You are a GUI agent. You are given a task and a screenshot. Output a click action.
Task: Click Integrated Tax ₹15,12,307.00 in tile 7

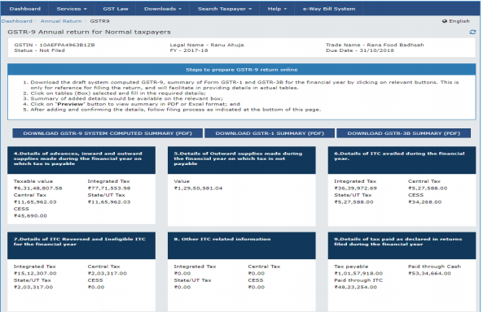(35, 274)
